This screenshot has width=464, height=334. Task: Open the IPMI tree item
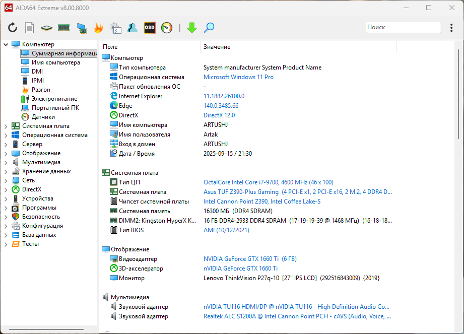click(38, 81)
